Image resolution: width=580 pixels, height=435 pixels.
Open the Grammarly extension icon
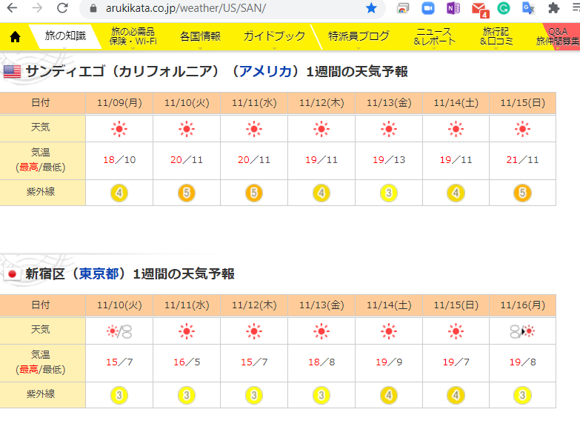coord(504,8)
